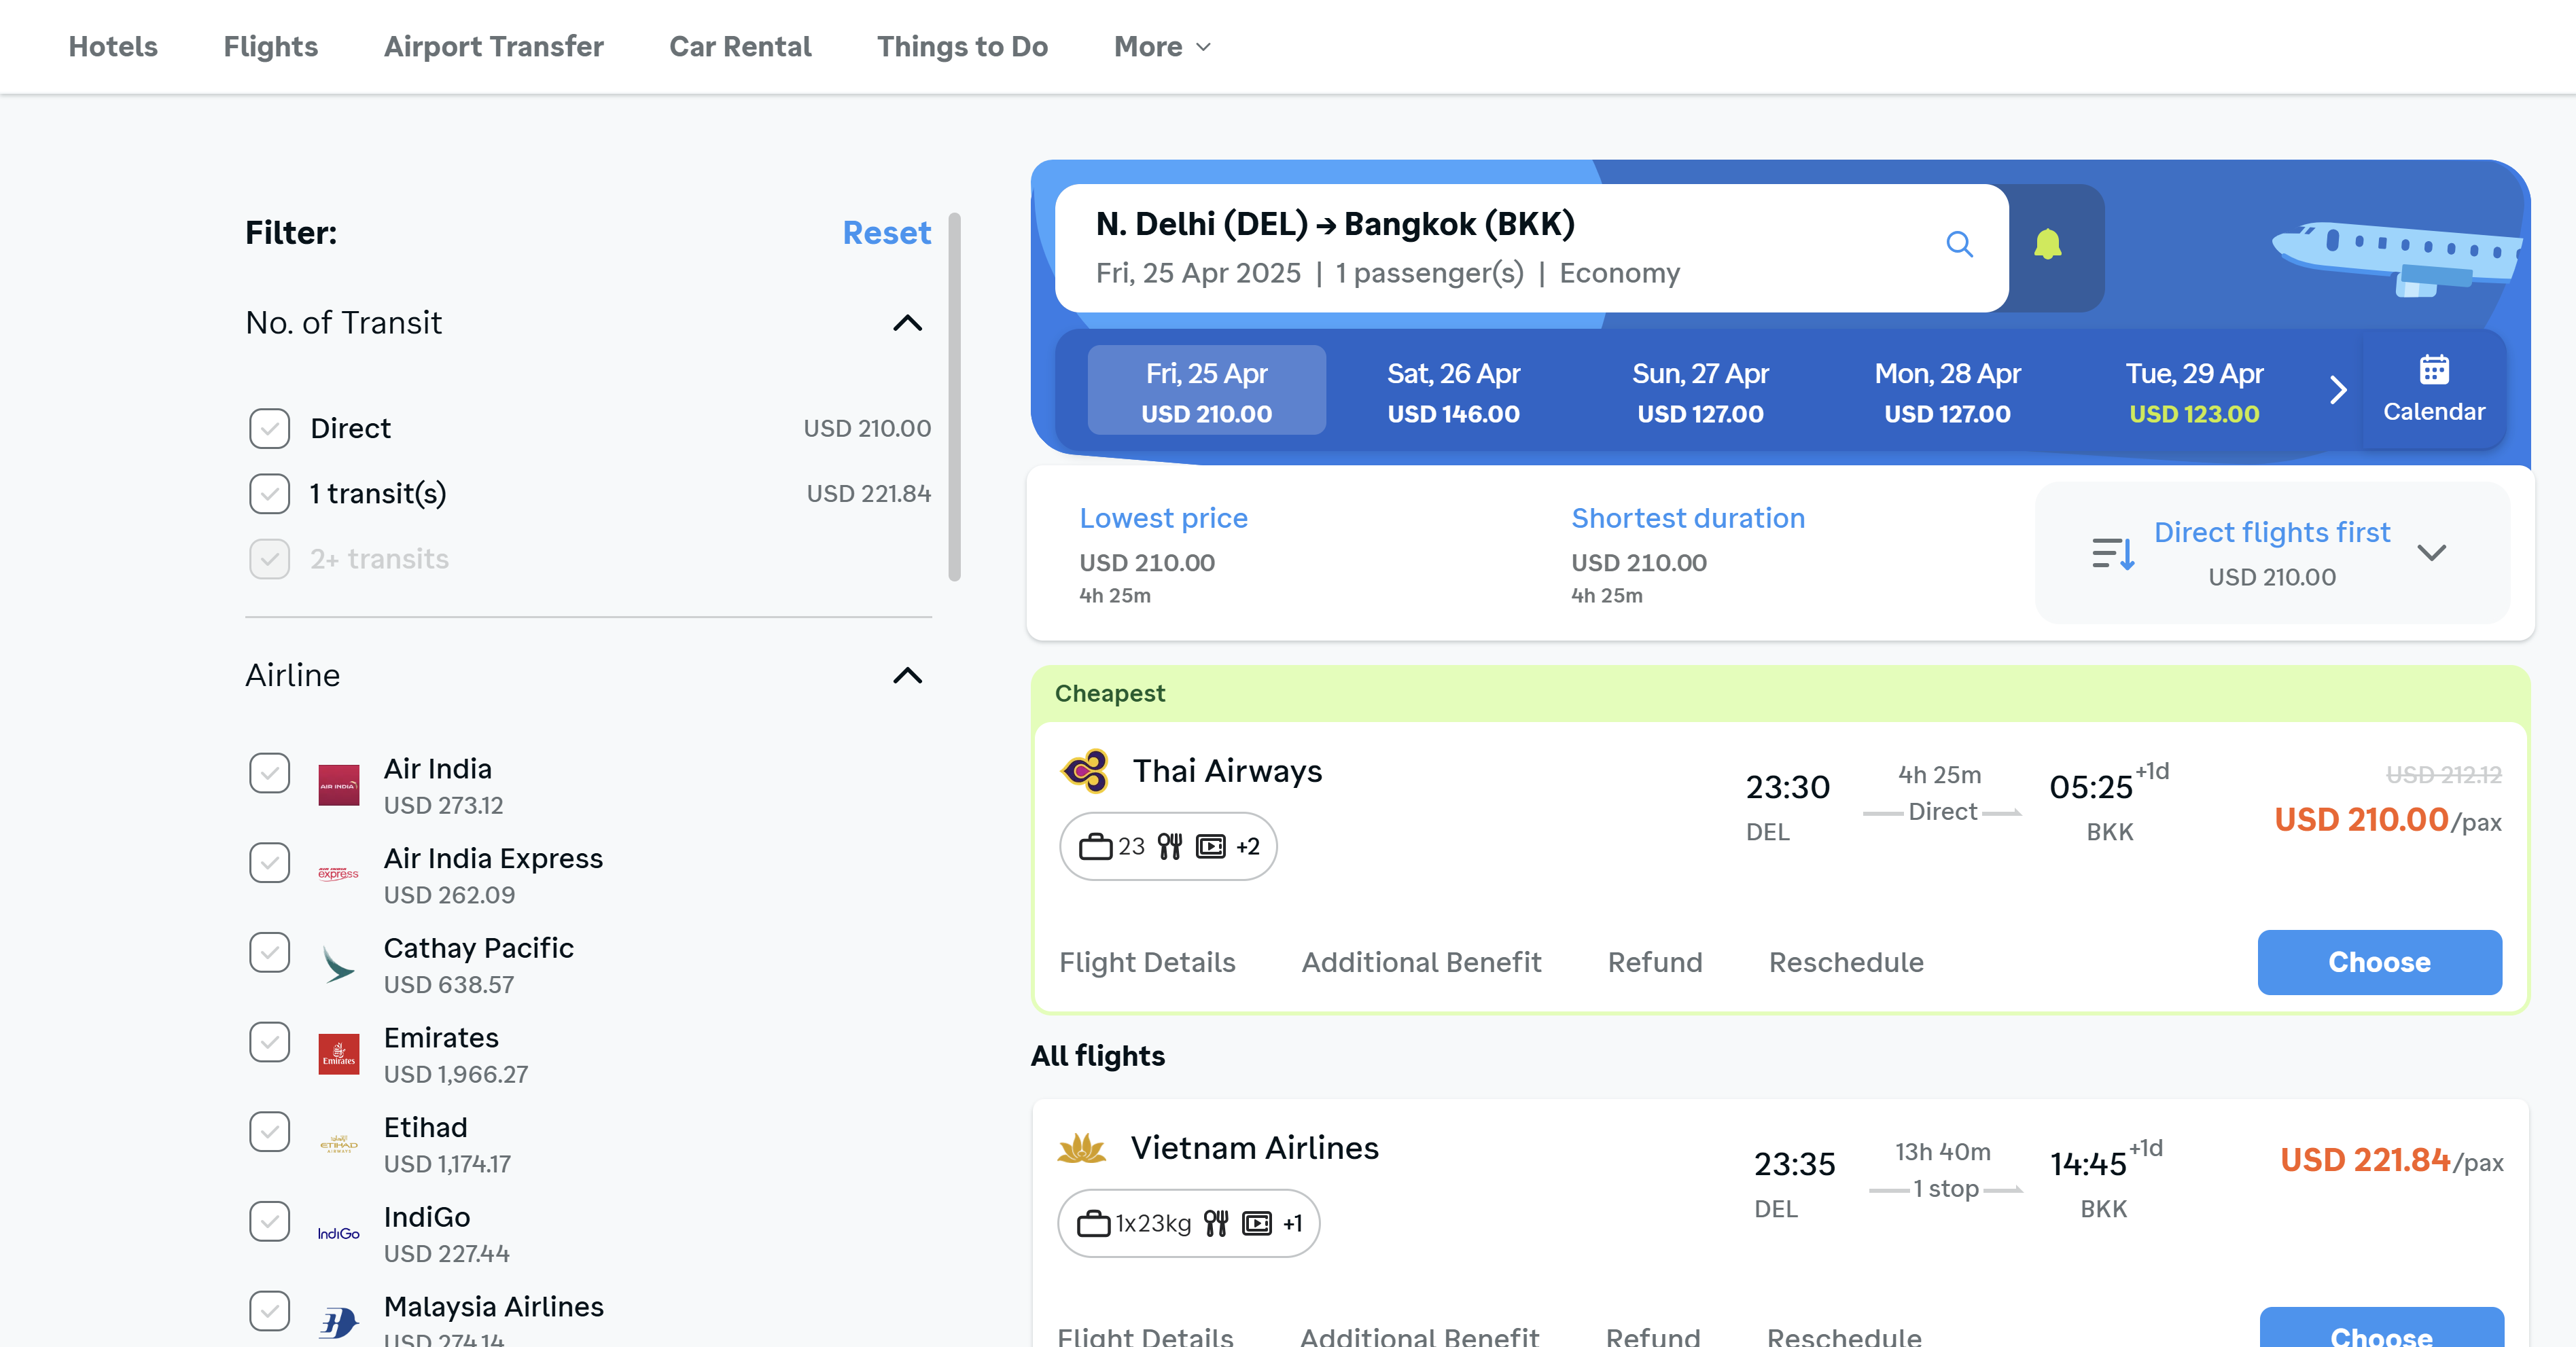Toggle the Direct transit checkbox
This screenshot has height=1347, width=2576.
tap(270, 429)
